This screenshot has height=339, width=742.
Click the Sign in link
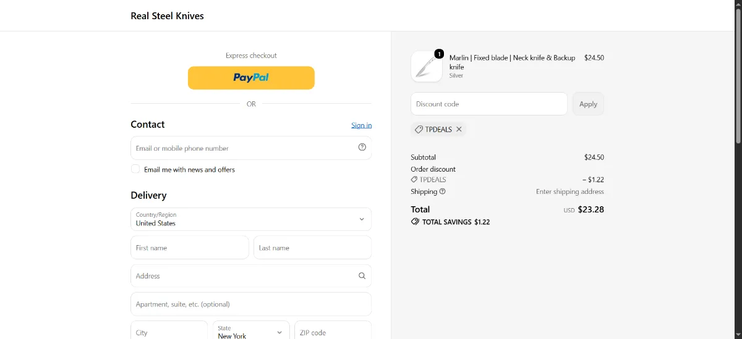click(361, 125)
